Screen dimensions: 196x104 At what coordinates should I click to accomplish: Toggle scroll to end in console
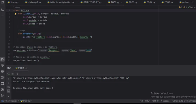(8, 91)
